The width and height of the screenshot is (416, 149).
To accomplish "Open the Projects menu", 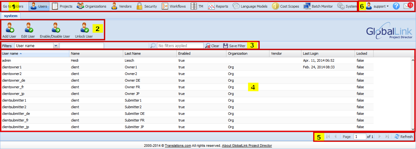I will 62,6.
